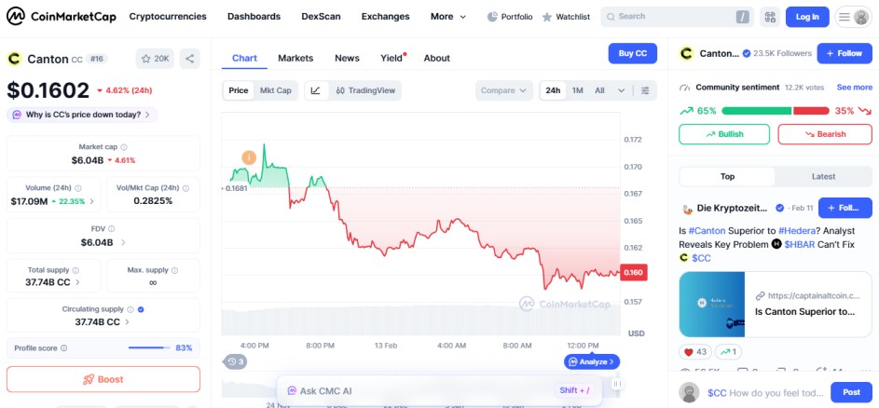Click Circulating supply info icon
The height and width of the screenshot is (408, 879).
[x=130, y=309]
